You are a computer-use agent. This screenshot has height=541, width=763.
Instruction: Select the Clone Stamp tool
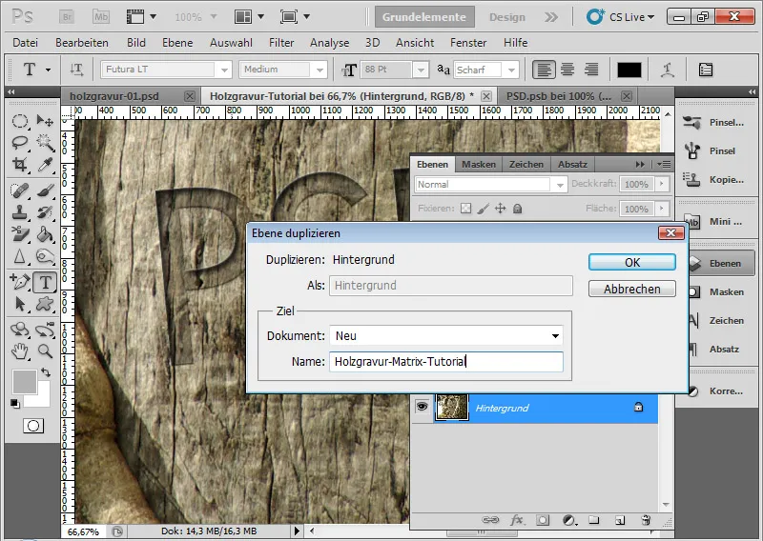(19, 212)
